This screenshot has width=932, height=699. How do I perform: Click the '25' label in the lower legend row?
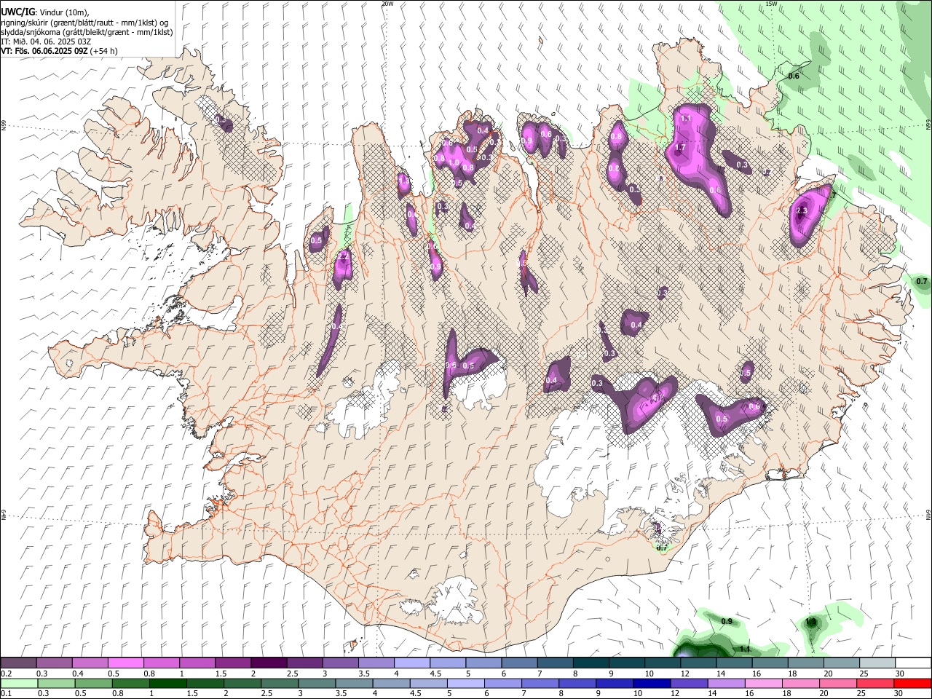(x=863, y=694)
